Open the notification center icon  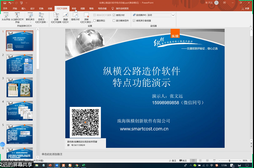point(247,165)
